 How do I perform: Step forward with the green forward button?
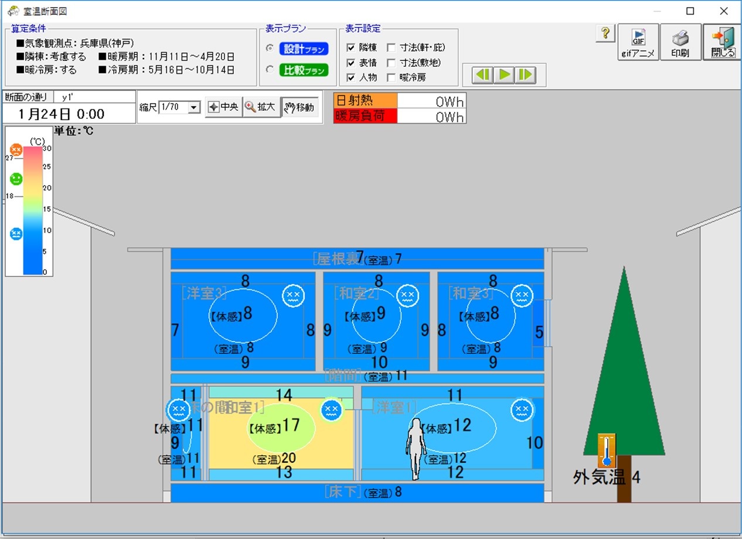tap(525, 75)
